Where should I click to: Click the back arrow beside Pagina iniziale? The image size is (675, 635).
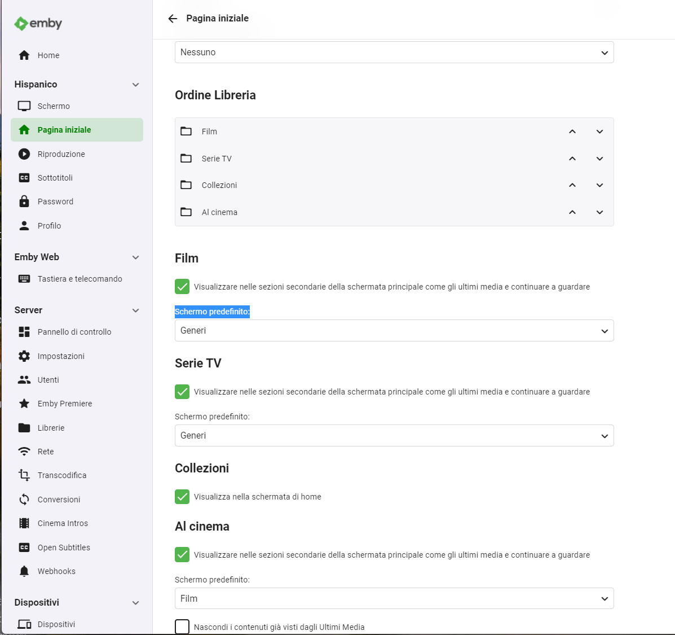173,19
